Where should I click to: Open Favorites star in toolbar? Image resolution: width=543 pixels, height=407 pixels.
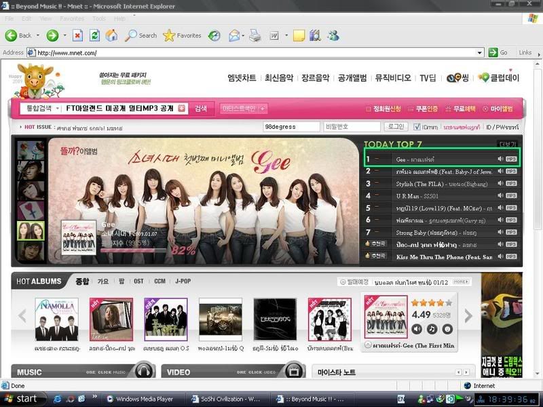(x=169, y=35)
